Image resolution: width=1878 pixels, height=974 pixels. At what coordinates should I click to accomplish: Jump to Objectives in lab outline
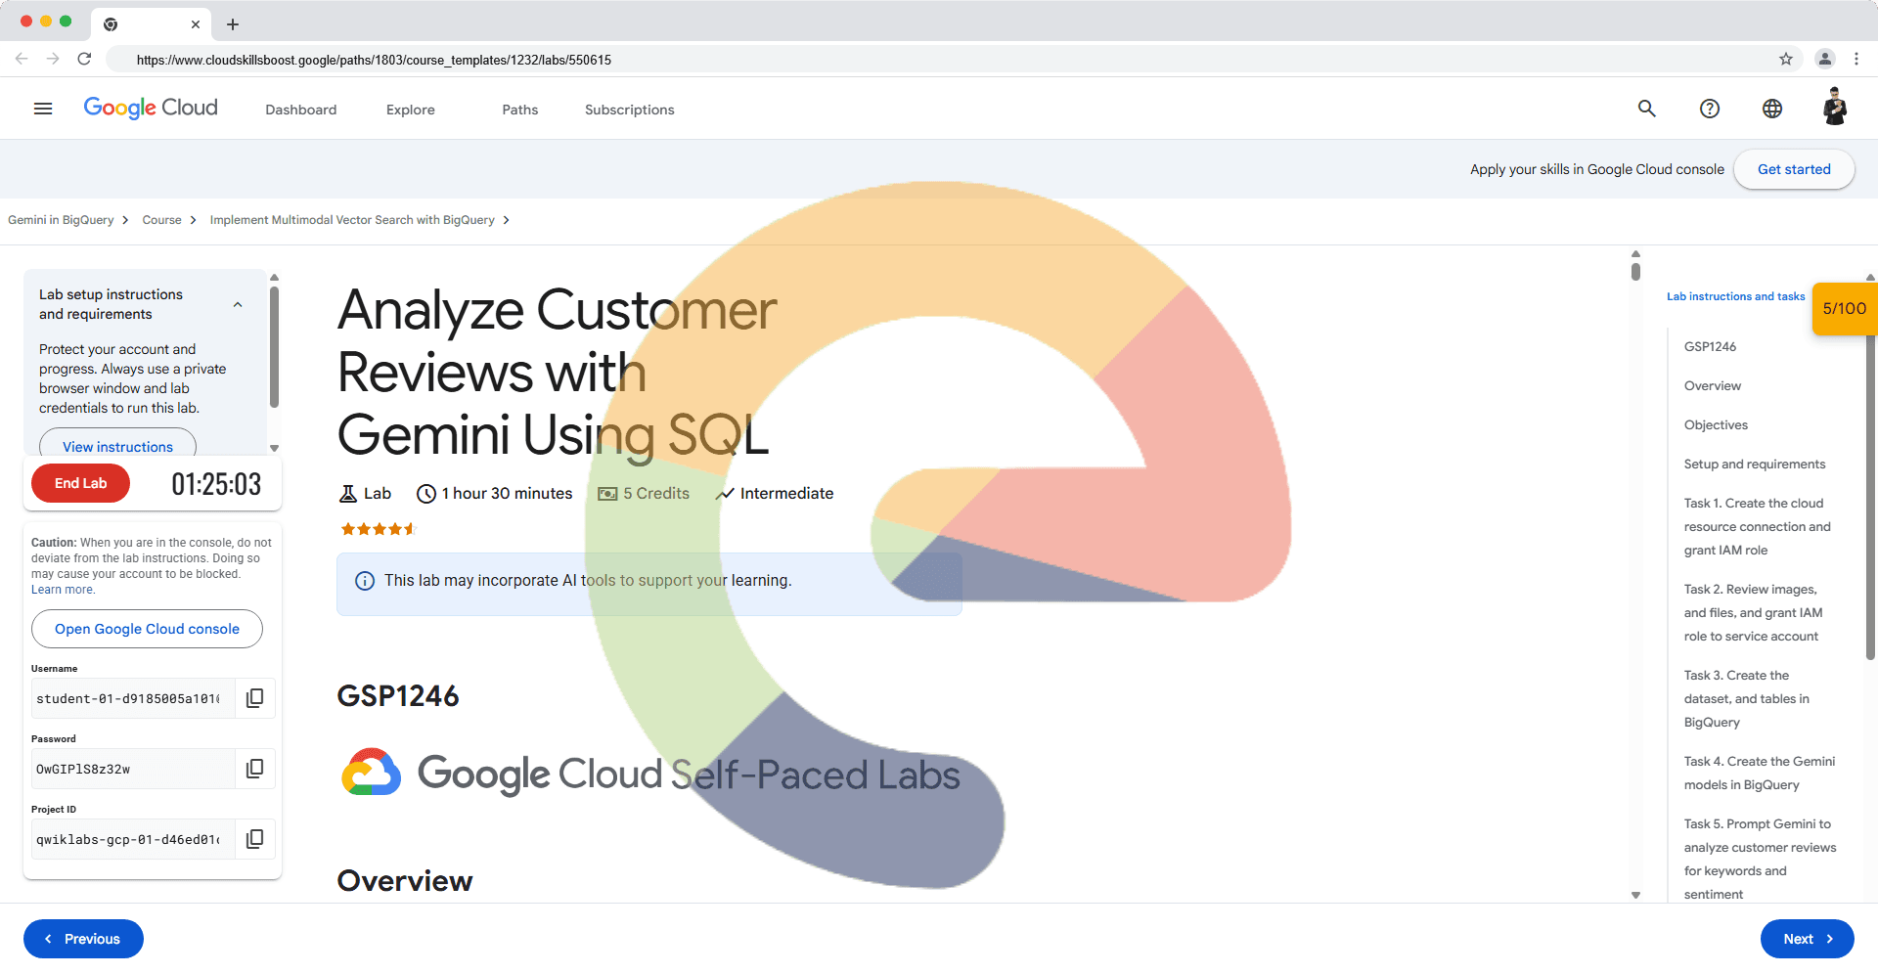(1716, 424)
